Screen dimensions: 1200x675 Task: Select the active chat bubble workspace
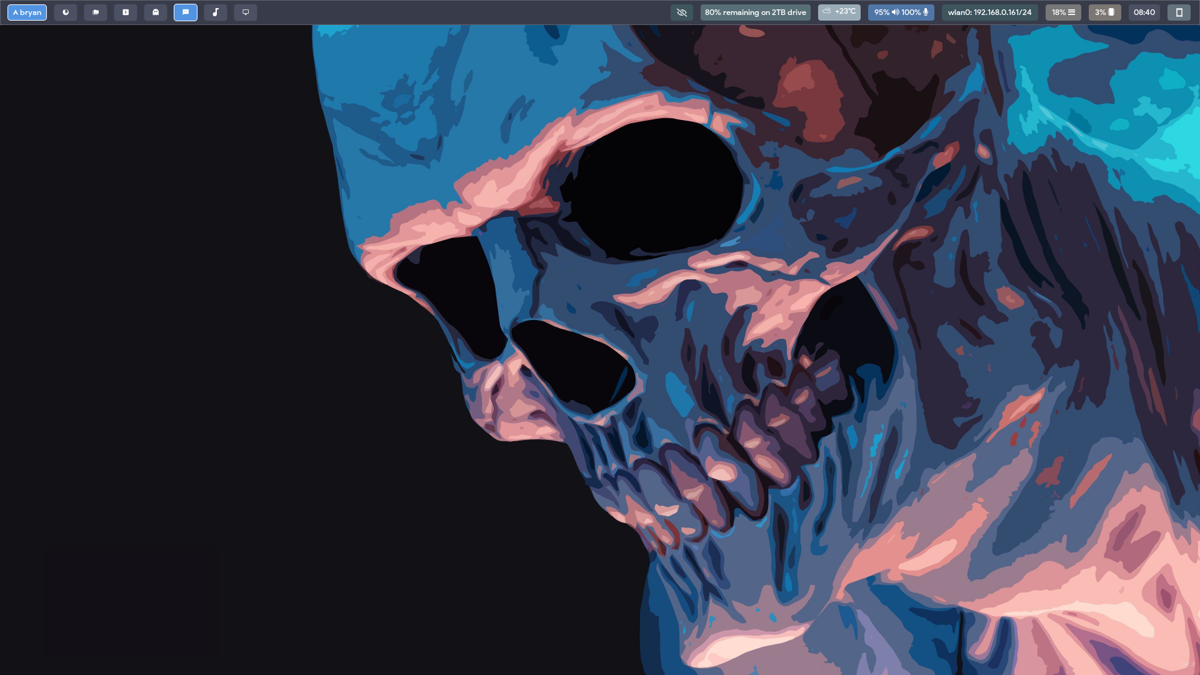coord(186,12)
